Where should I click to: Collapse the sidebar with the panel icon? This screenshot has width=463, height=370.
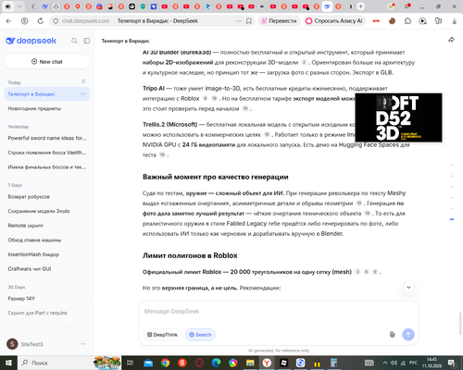click(x=87, y=41)
